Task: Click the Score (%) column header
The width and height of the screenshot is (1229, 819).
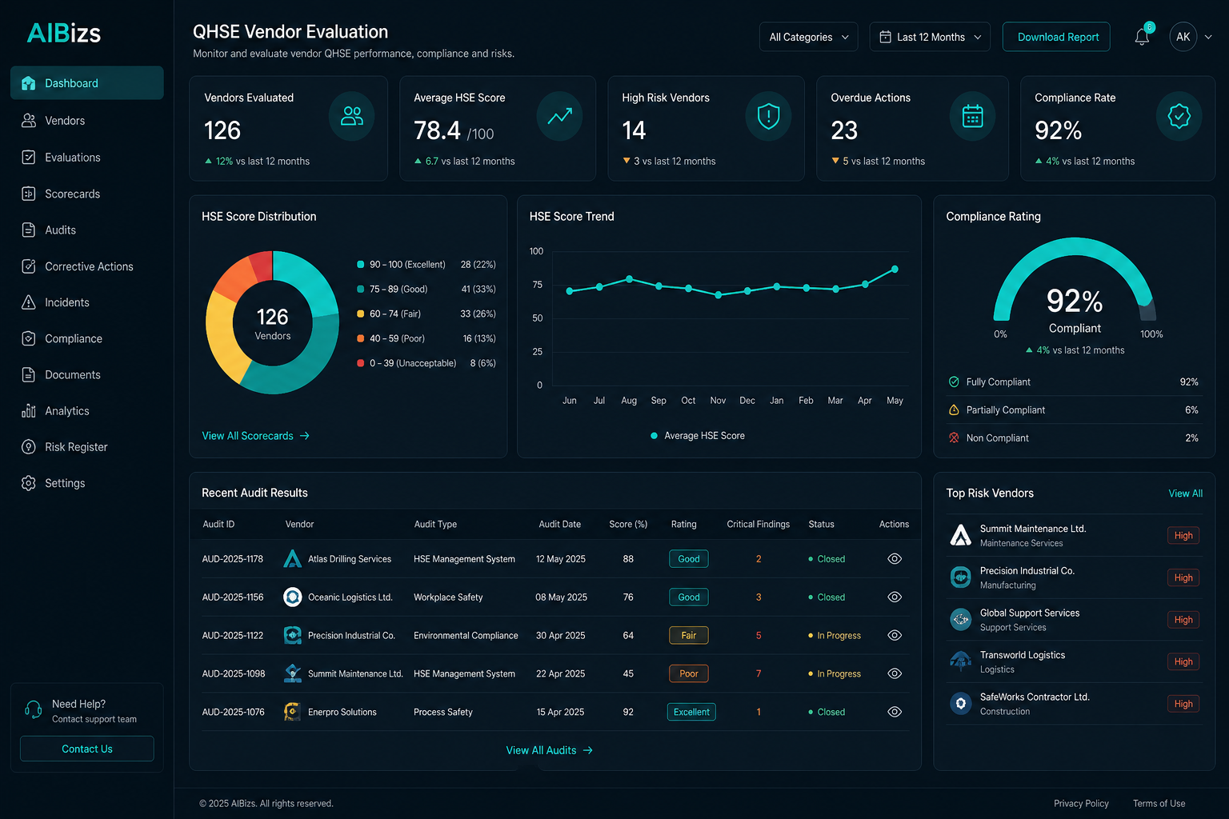Action: pos(628,525)
